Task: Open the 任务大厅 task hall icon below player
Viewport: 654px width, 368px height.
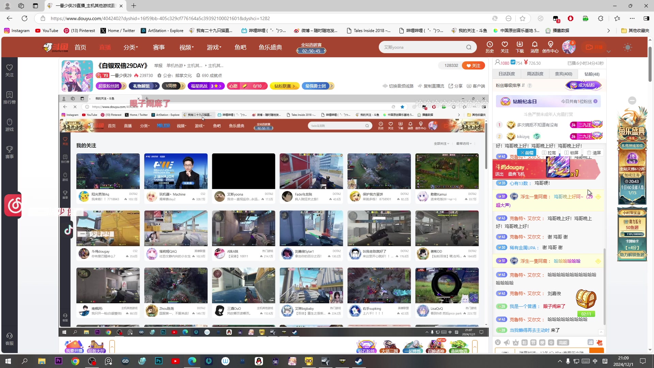Action: (96, 347)
